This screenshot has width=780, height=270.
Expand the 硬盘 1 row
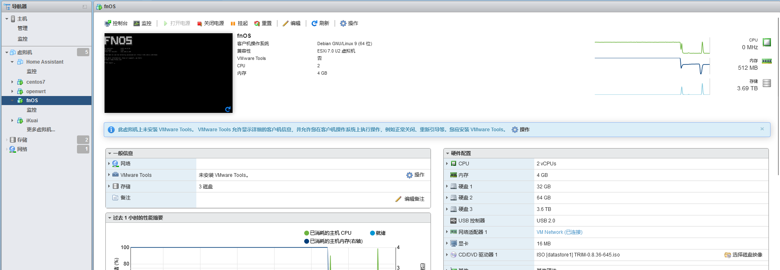(447, 186)
